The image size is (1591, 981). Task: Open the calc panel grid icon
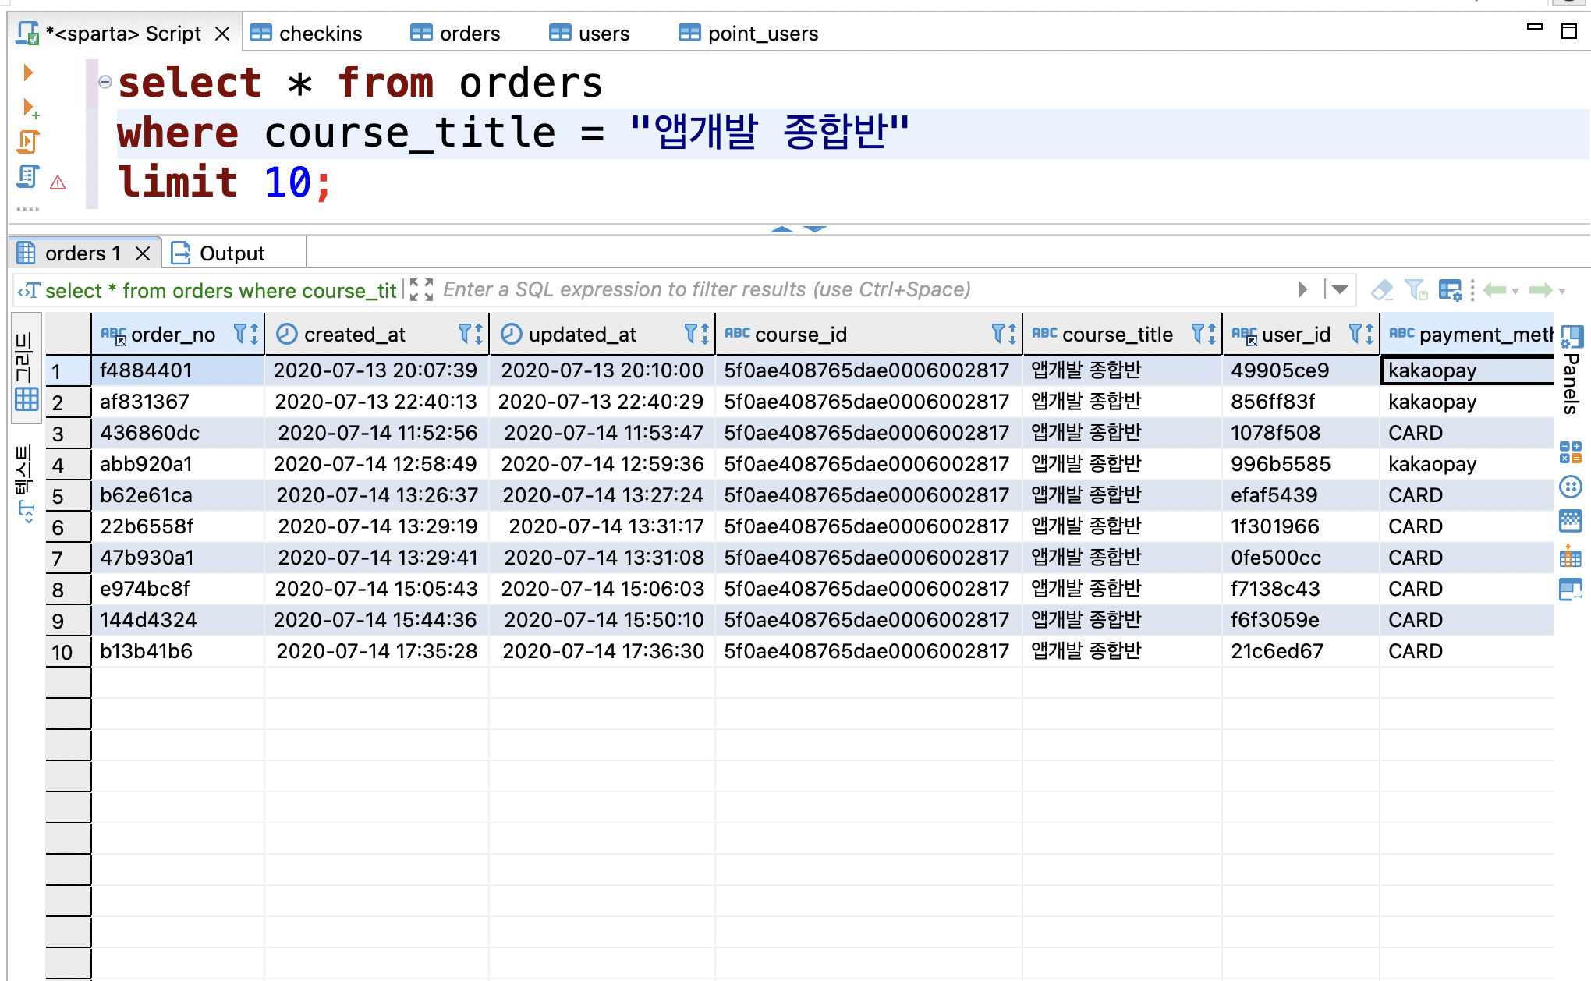1571,521
